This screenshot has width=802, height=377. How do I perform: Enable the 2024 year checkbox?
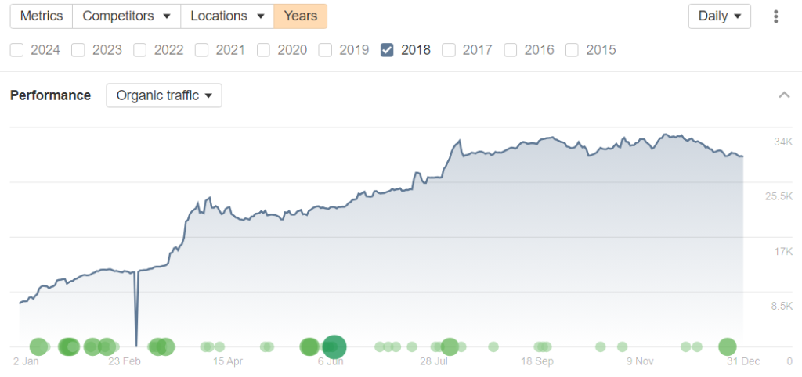tap(16, 50)
